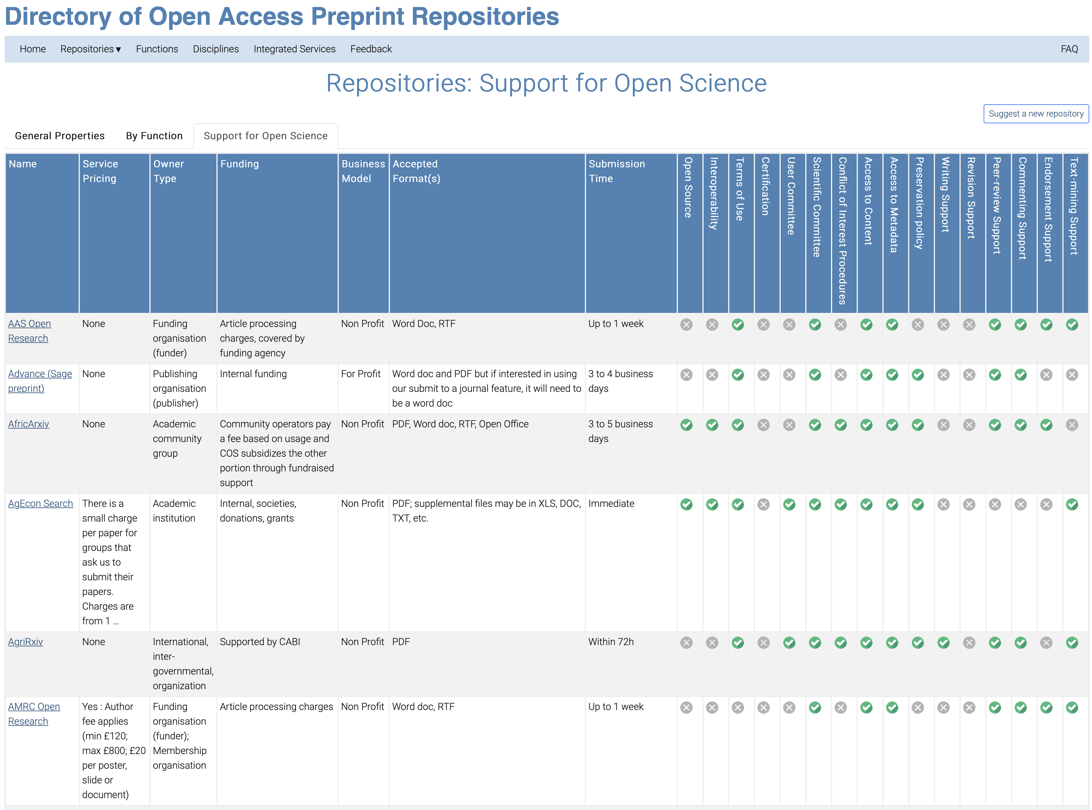Click Advance (Sage preprint) Writing Support cross icon
1092x810 pixels.
[x=943, y=375]
